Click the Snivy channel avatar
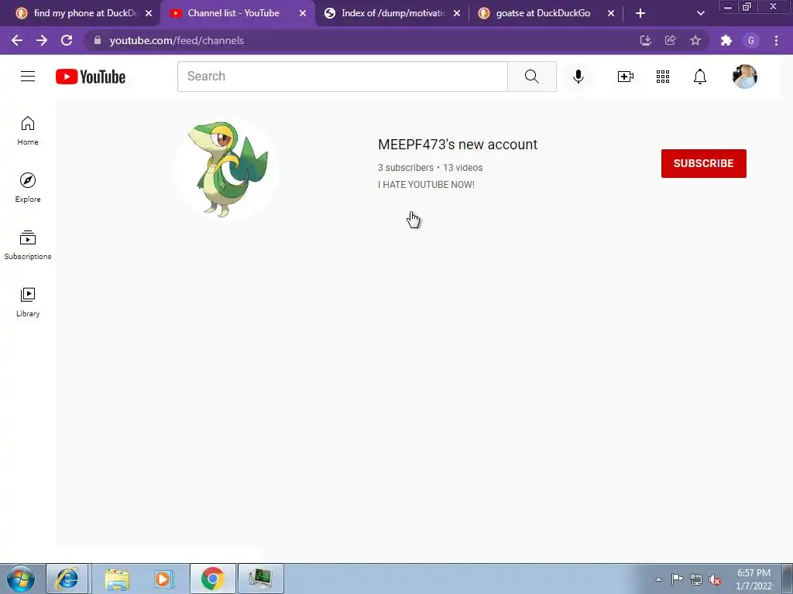 tap(225, 169)
